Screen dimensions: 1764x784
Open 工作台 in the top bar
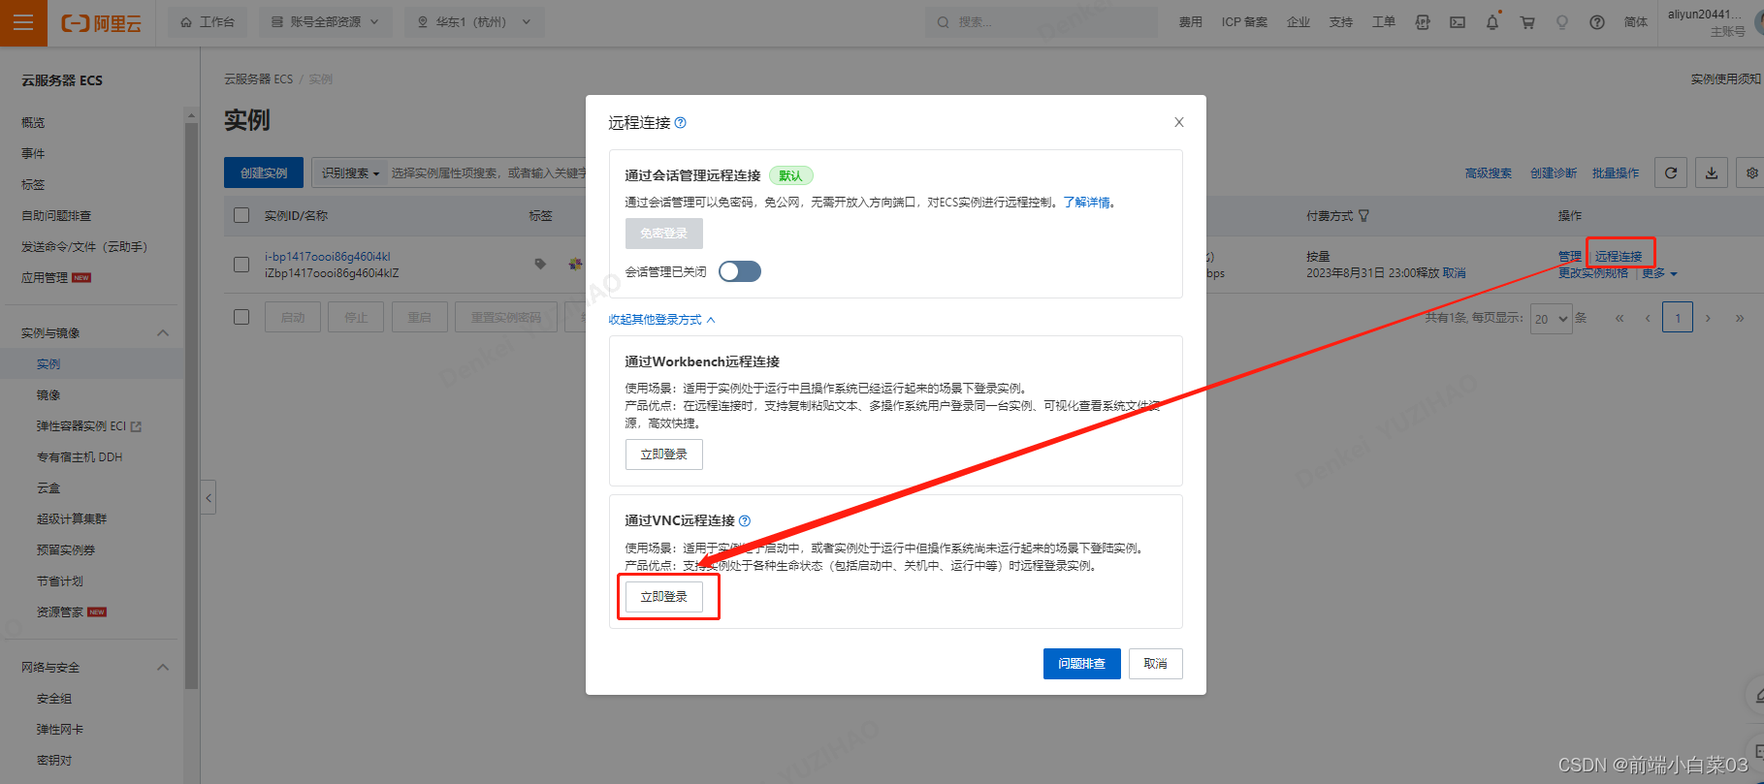coord(208,22)
